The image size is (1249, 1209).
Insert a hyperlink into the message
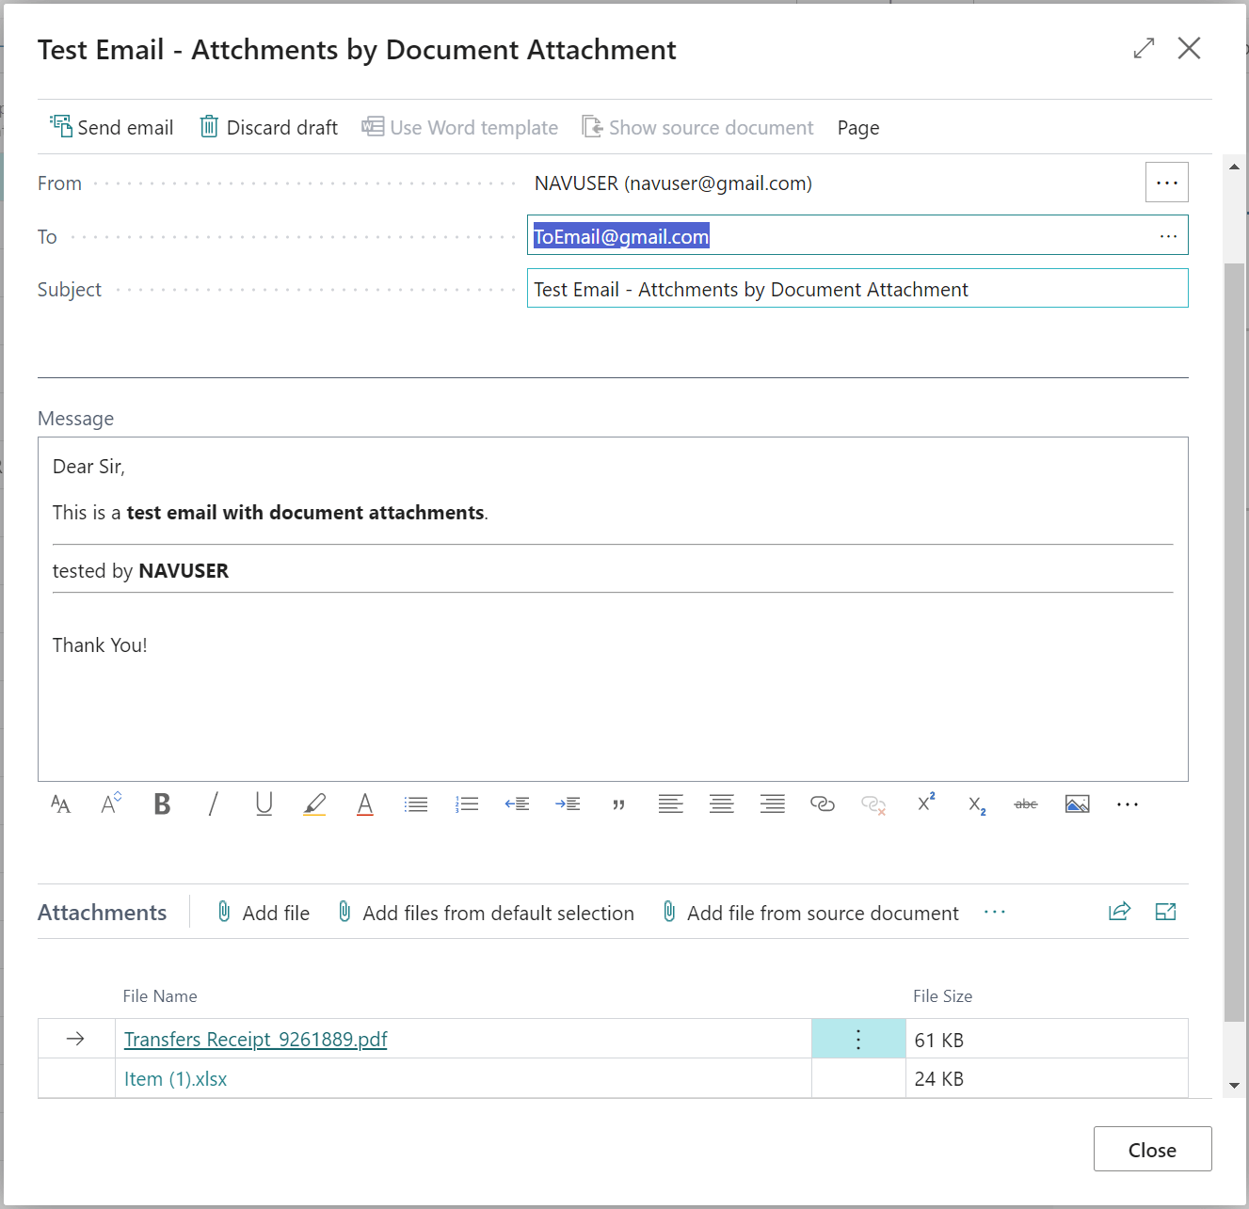click(823, 803)
